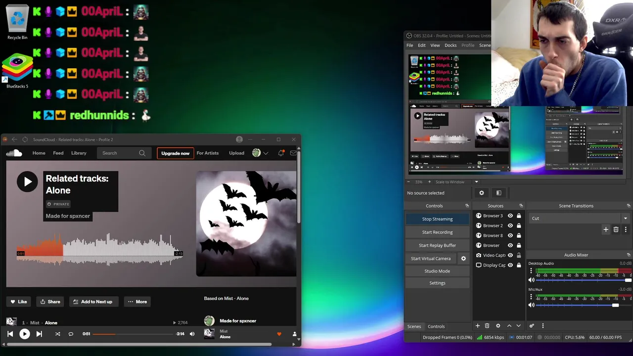Pop out the Sources dock
The width and height of the screenshot is (633, 356).
coord(521,206)
